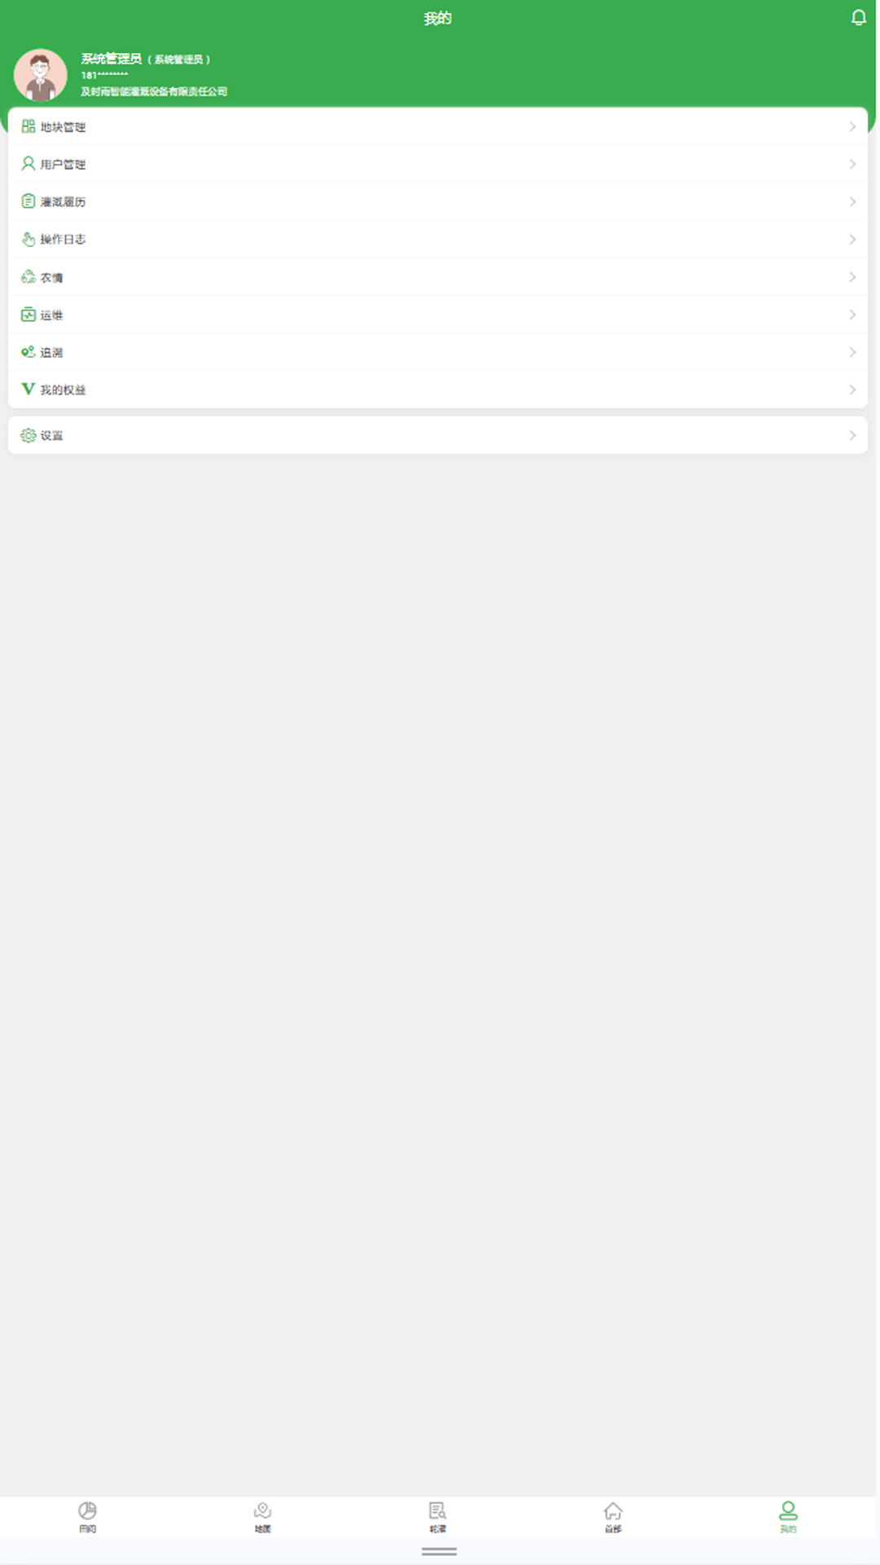The width and height of the screenshot is (880, 1565).
Task: Expand the 地块管理 row chevron
Action: [852, 126]
